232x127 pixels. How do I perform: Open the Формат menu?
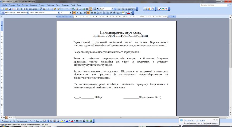33,5
